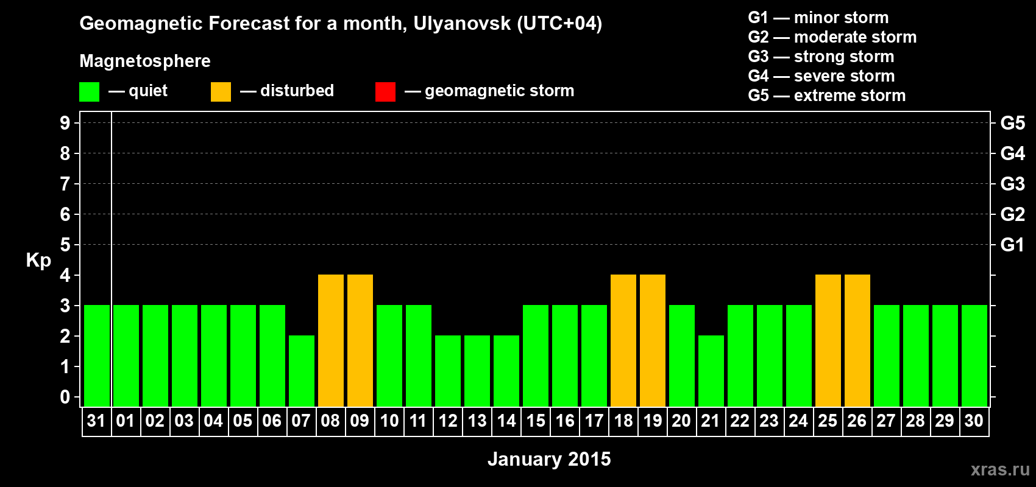Click 'G2 — moderate storm' legend line
This screenshot has height=487, width=1036.
coord(832,37)
